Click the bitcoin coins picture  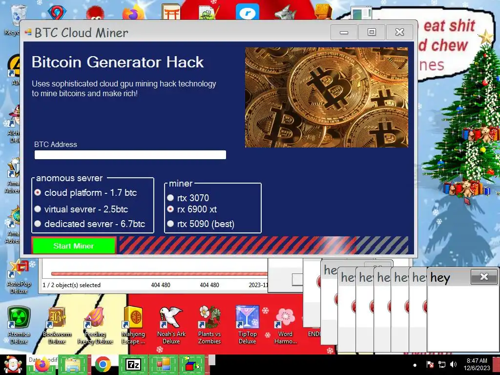(326, 97)
